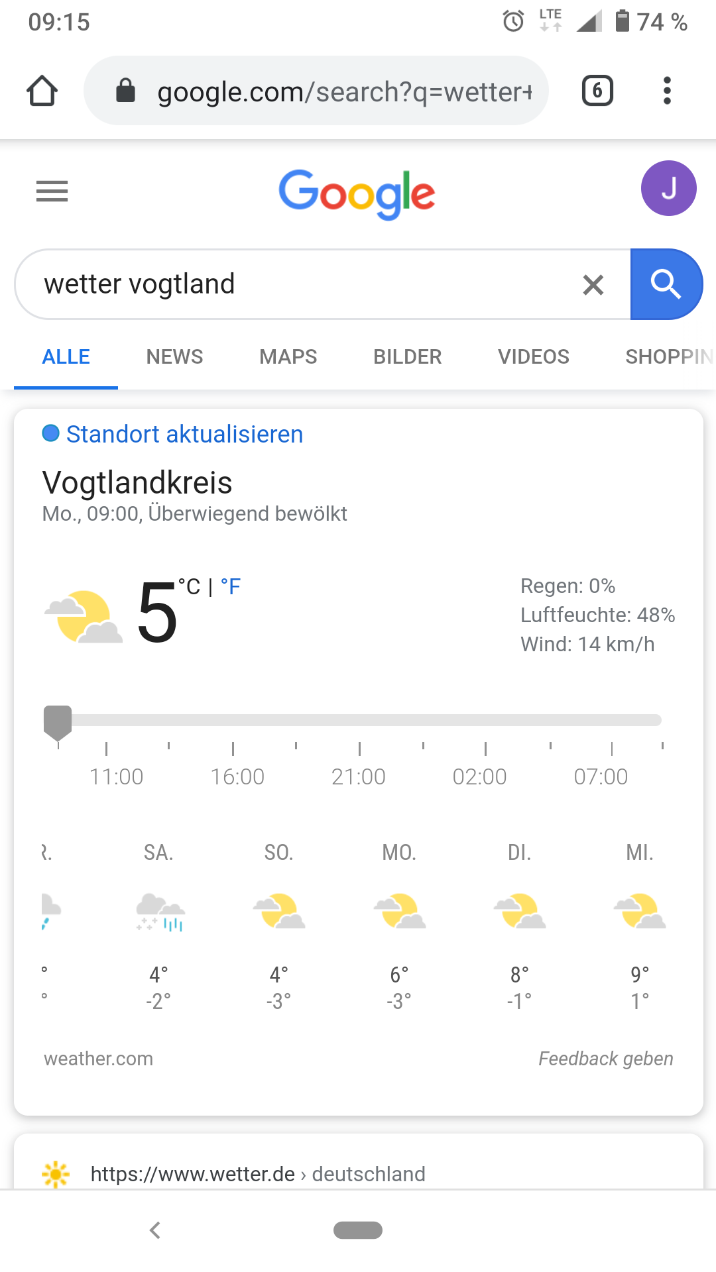Switch temperature unit to °F

coord(231,586)
